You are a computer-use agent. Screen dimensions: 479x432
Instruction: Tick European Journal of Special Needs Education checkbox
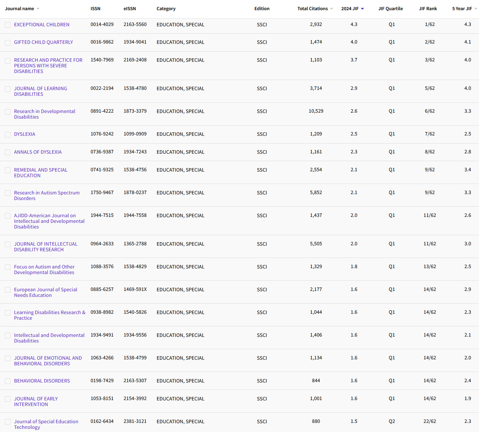[8, 290]
